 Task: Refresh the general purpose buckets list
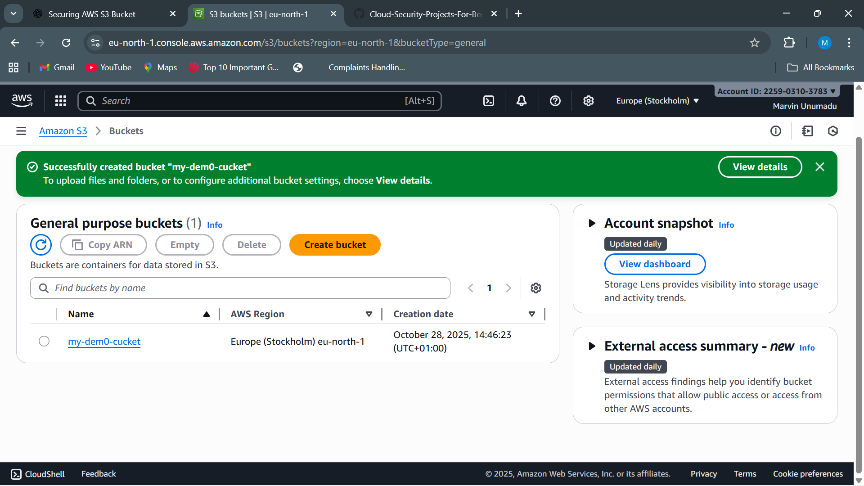point(41,245)
